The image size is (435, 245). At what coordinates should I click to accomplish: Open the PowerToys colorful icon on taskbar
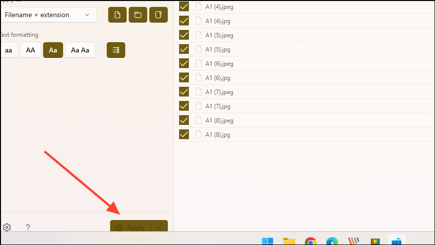(375, 241)
